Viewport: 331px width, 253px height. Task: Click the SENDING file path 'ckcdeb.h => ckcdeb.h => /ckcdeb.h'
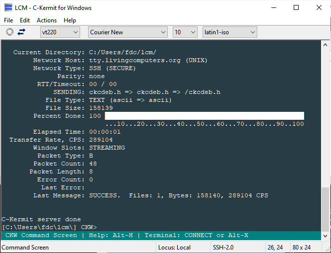155,92
